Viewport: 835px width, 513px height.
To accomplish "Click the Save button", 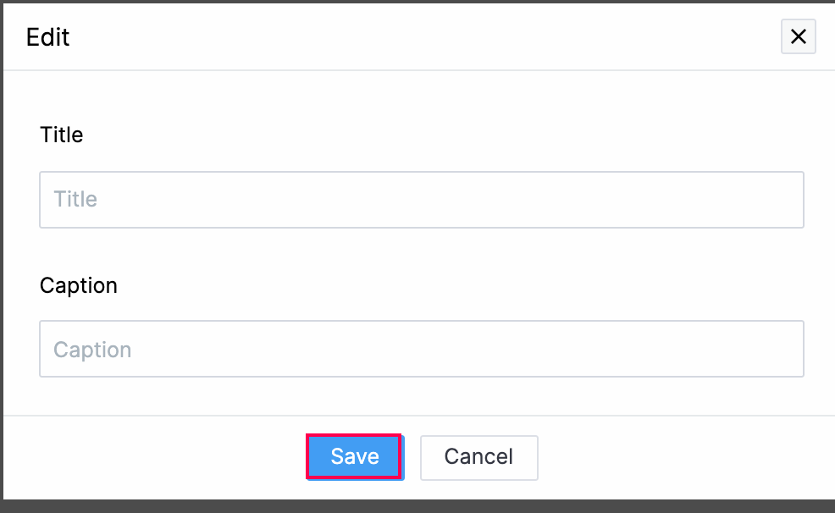I will click(x=354, y=457).
